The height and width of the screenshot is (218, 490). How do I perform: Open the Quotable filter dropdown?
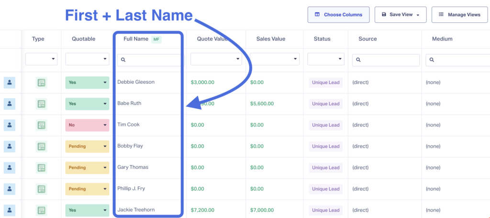click(87, 59)
